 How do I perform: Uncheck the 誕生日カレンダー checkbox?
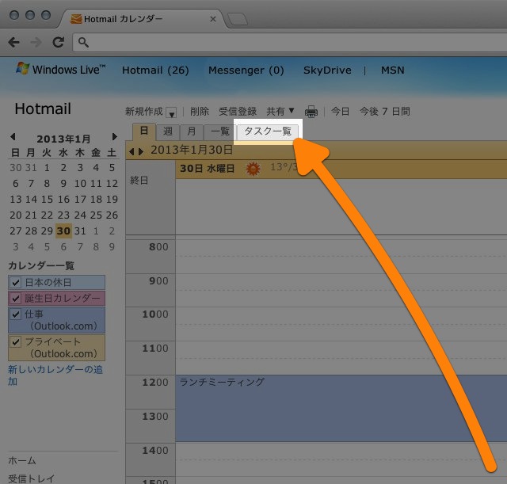tap(16, 298)
